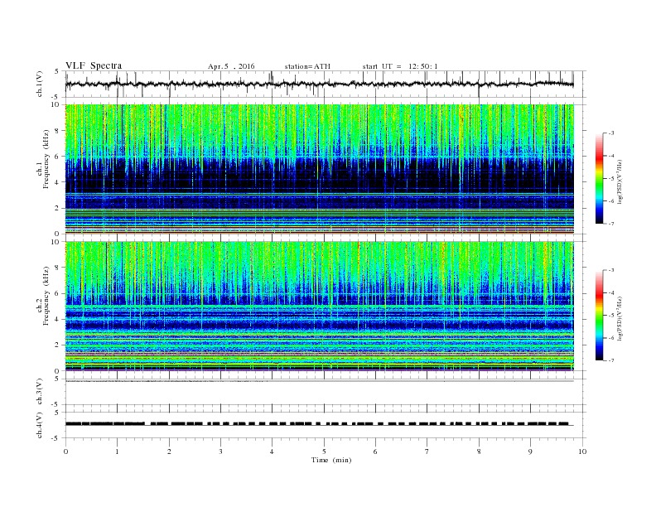The image size is (656, 507).
Task: Click the ch.2 spectrogram panel
Action: [x=320, y=307]
